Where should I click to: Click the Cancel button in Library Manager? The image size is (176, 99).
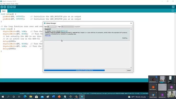click(x=129, y=70)
